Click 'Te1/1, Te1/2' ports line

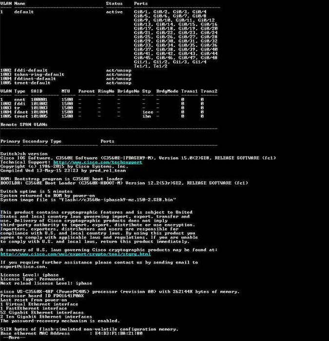(x=151, y=66)
